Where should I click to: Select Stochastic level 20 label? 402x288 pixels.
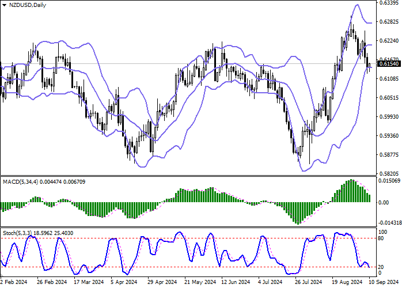coord(381,267)
